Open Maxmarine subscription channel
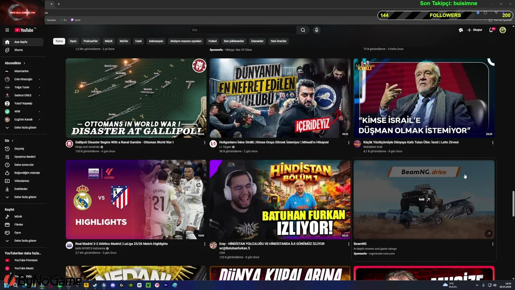The height and width of the screenshot is (290, 515). point(23,71)
